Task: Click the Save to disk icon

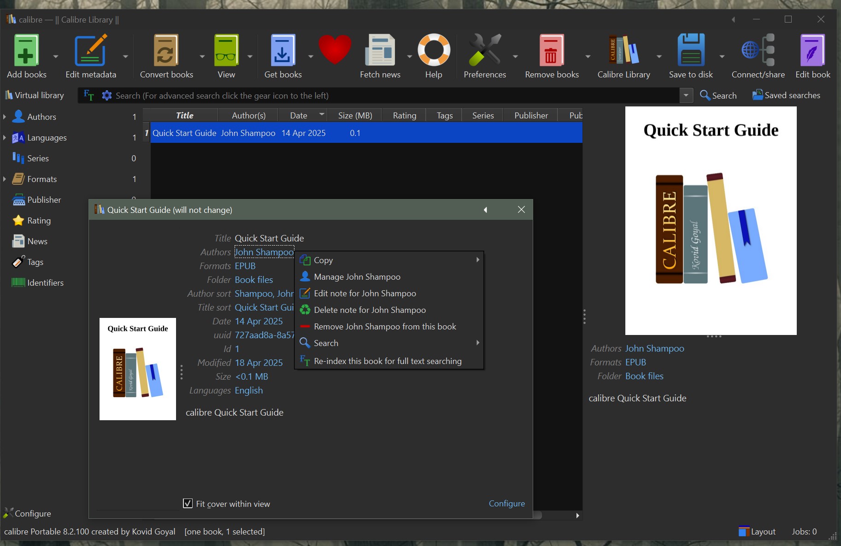Action: point(690,51)
